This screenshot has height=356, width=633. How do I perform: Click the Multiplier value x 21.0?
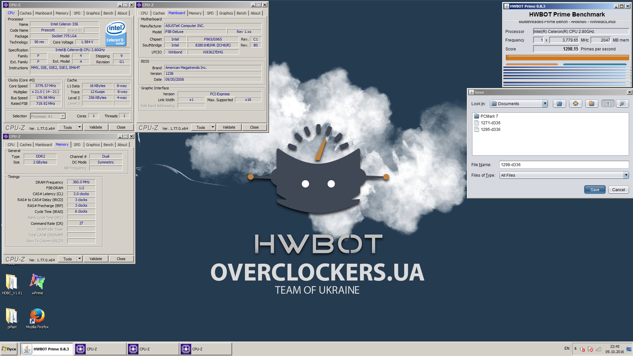pos(45,92)
